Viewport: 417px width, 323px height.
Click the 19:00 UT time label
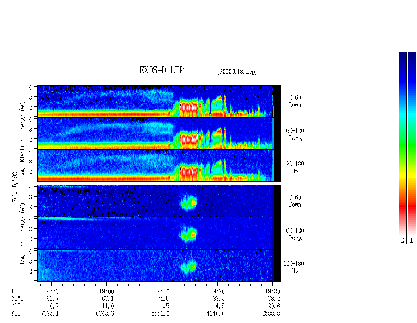coord(106,291)
